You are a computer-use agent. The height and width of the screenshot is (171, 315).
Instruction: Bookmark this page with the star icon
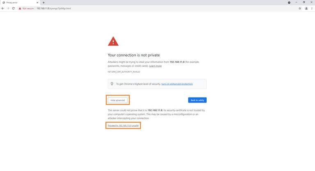(300, 8)
